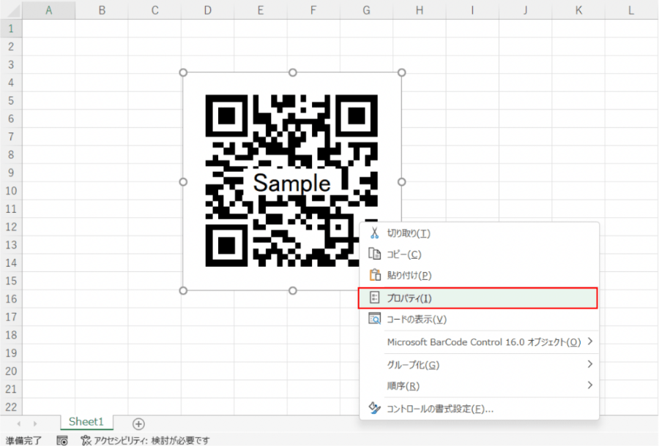Select column B header
Viewport: 659px width, 446px height.
click(x=102, y=10)
